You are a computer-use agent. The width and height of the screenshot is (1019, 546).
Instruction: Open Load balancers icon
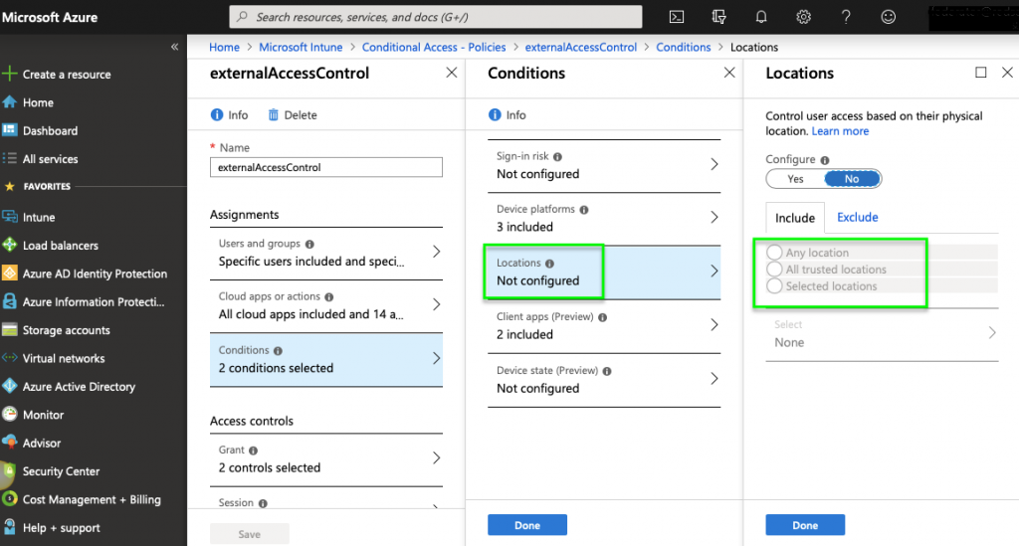tap(10, 245)
